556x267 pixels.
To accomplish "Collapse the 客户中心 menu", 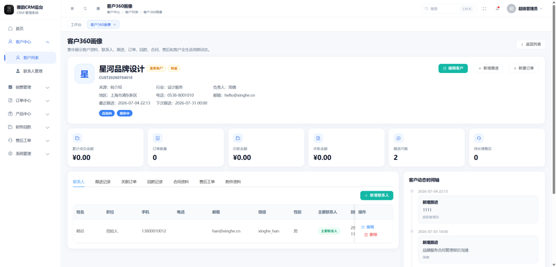I will 30,42.
